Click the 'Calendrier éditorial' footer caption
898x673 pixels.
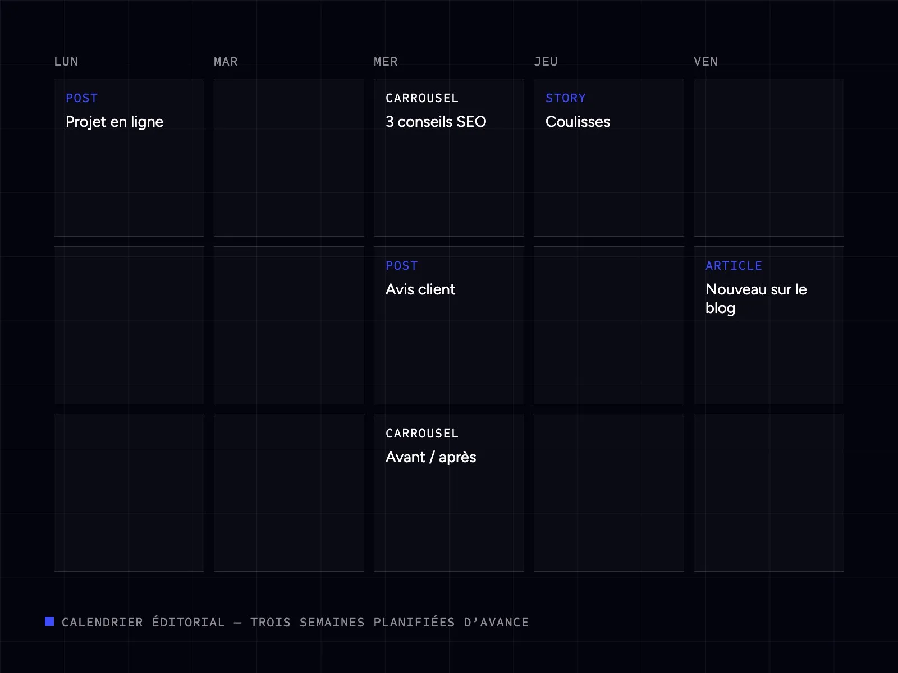[295, 623]
